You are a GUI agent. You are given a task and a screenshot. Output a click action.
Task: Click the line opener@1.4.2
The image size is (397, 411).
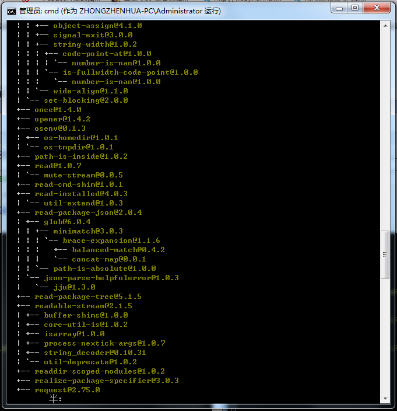[x=62, y=119]
